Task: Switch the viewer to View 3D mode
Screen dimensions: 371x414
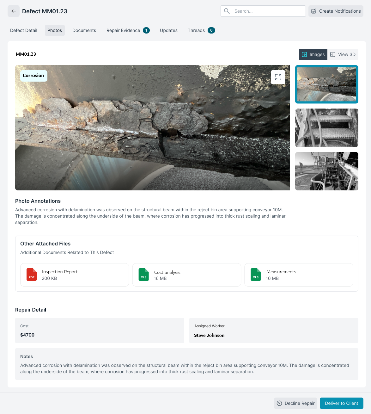Action: (343, 54)
